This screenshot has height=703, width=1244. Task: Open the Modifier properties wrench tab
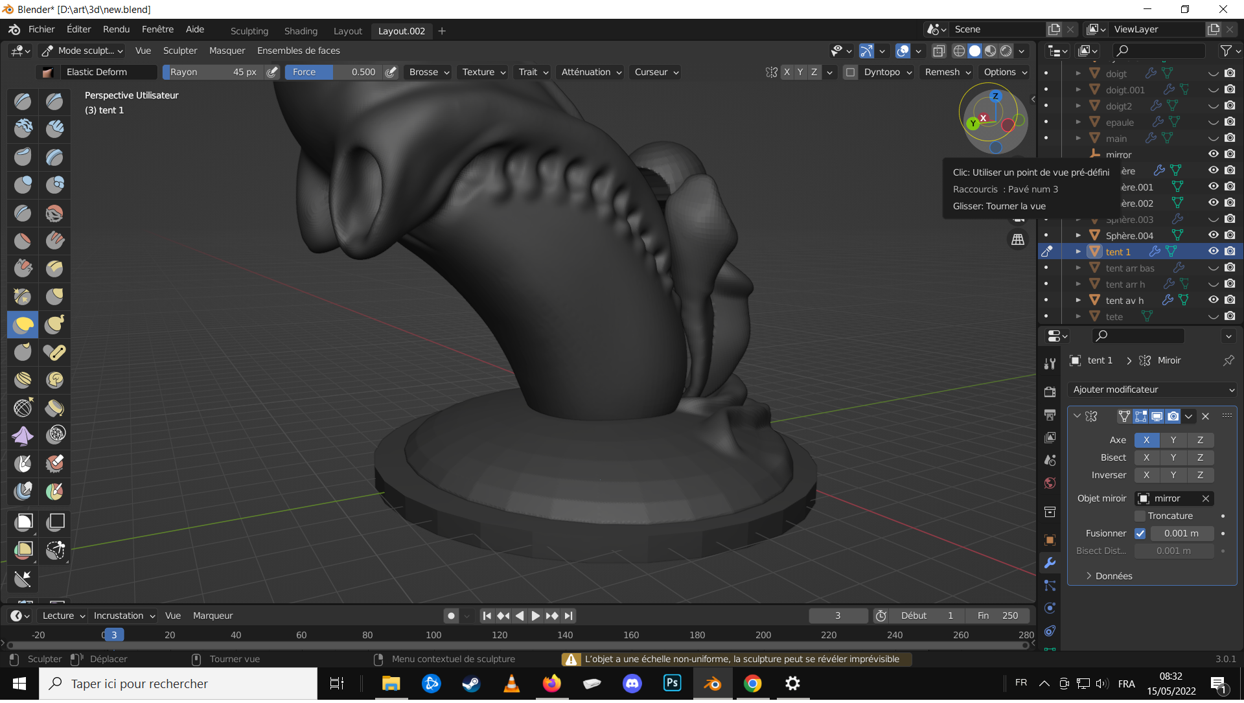[1050, 563]
